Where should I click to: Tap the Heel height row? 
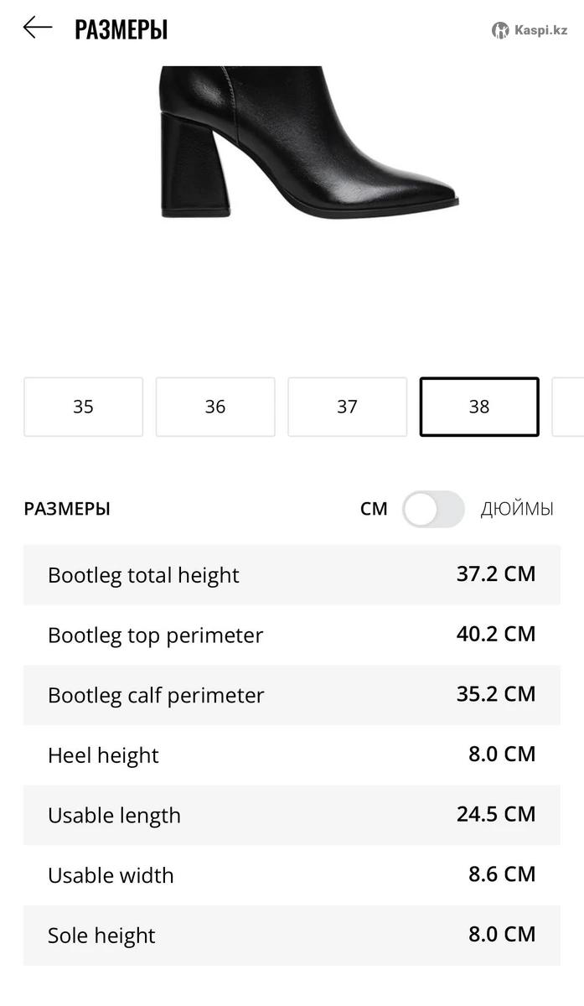pyautogui.click(x=292, y=754)
